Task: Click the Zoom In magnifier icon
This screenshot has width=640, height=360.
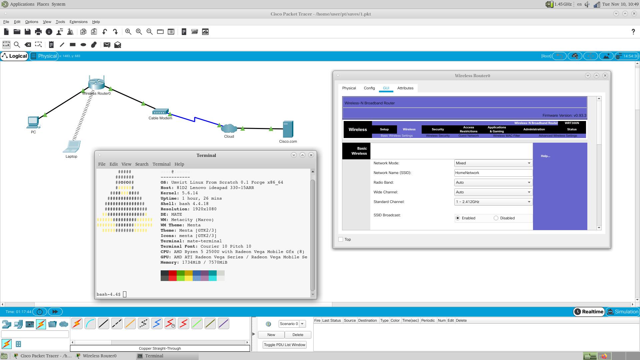Action: [x=128, y=32]
